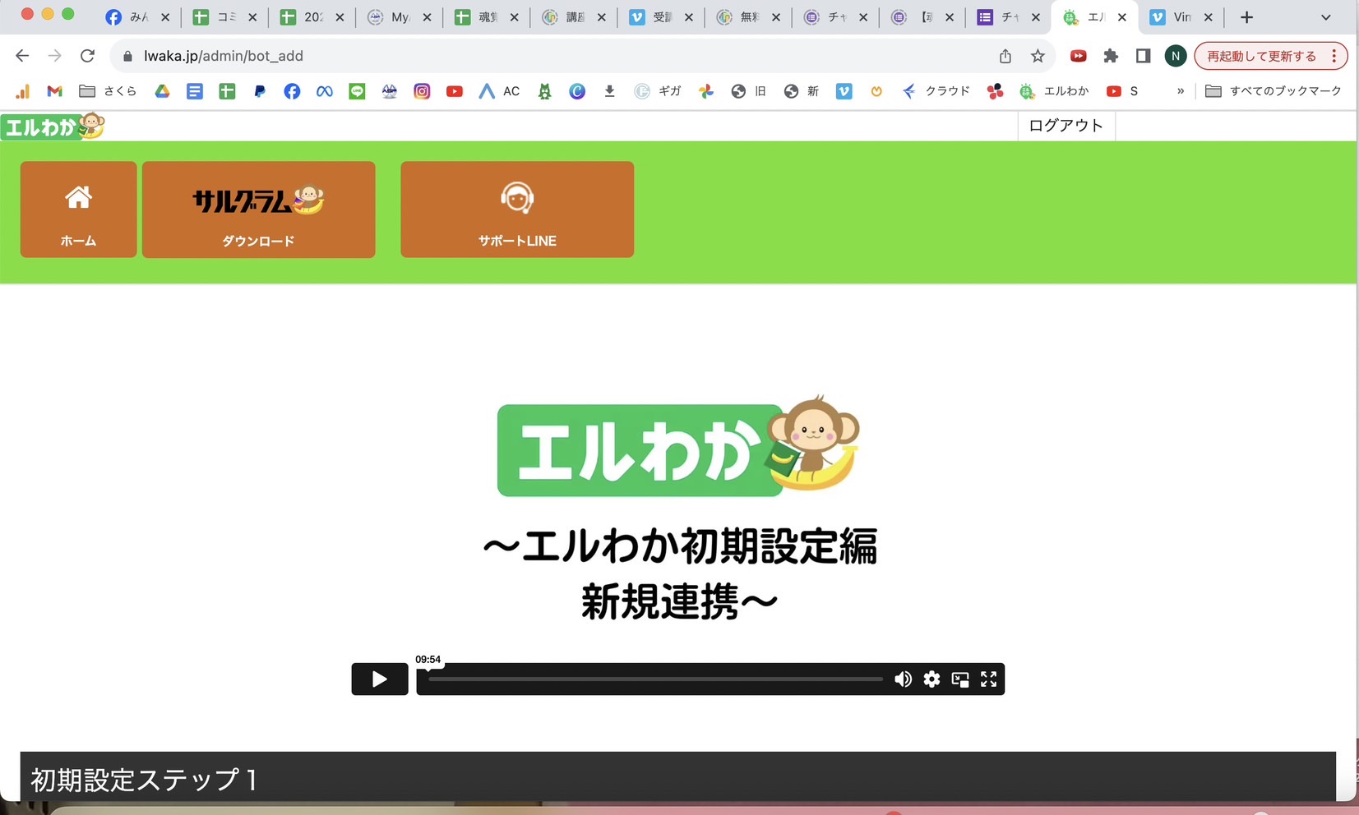Reload the page
The image size is (1359, 815).
coord(87,56)
